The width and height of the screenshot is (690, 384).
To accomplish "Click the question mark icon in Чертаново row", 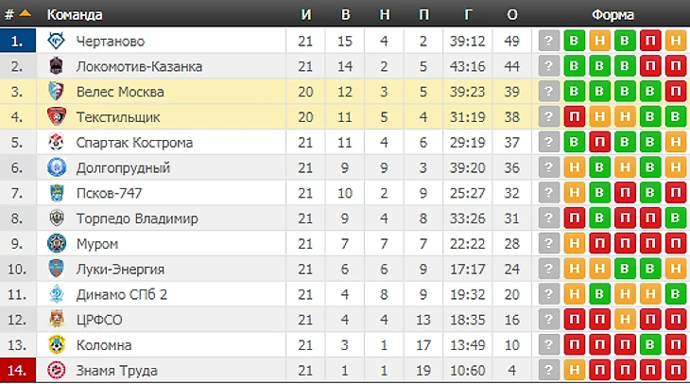I will click(x=549, y=41).
